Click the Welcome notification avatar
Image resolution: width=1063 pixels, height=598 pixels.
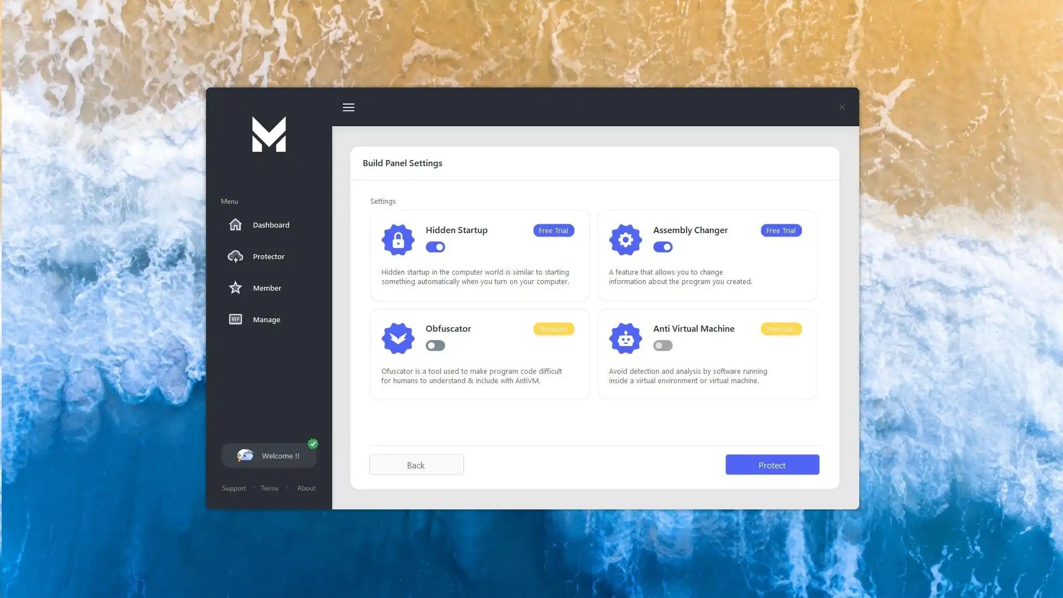point(245,455)
